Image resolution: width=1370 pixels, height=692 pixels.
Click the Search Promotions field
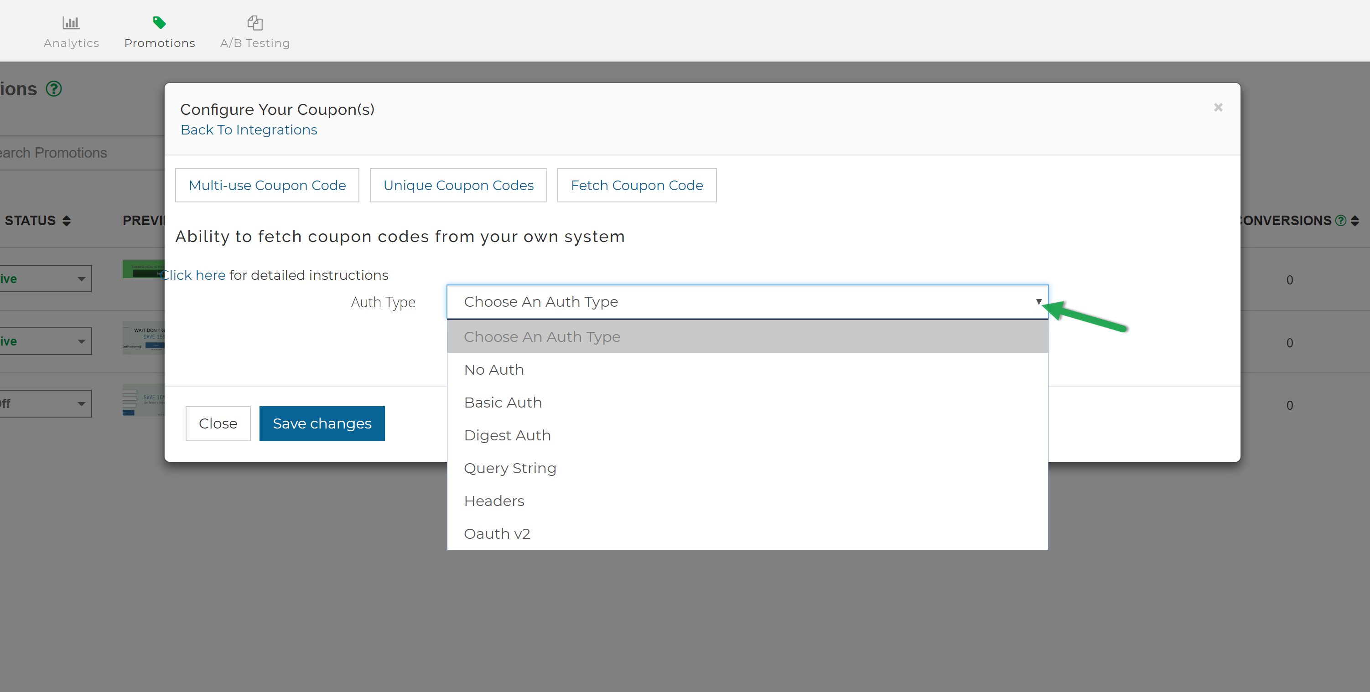tap(64, 153)
